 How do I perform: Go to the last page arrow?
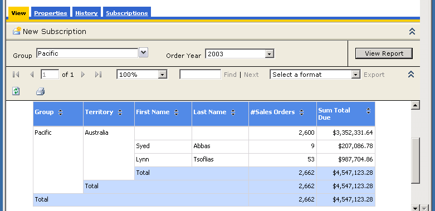pos(98,74)
